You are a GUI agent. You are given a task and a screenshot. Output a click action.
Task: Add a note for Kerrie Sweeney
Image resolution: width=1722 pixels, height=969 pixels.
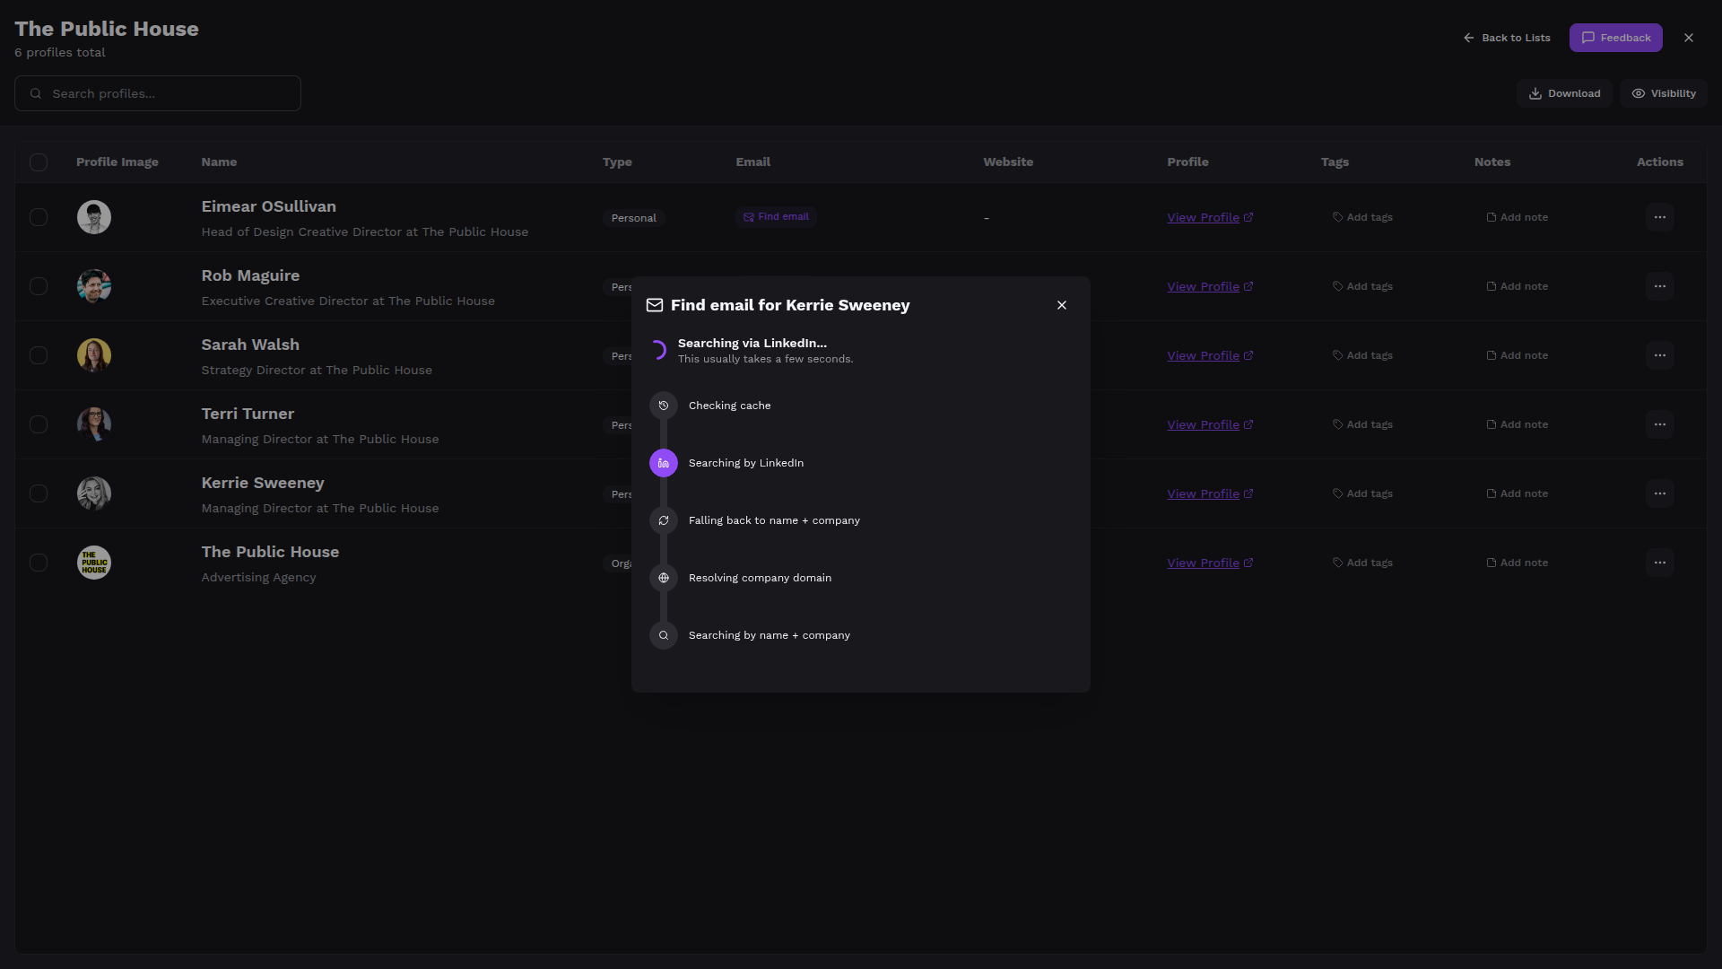[1518, 493]
